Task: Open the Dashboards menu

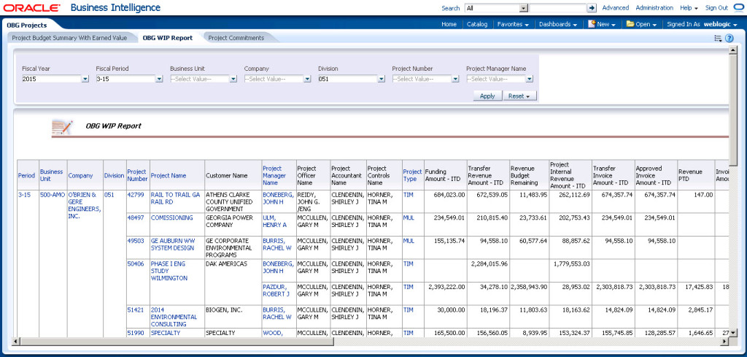Action: coord(558,24)
